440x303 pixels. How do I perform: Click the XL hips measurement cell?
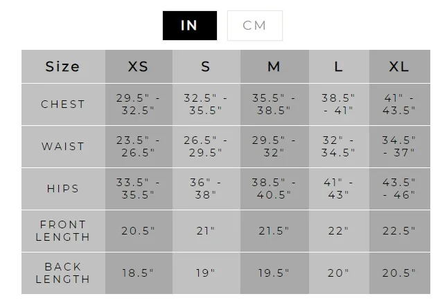coord(399,188)
